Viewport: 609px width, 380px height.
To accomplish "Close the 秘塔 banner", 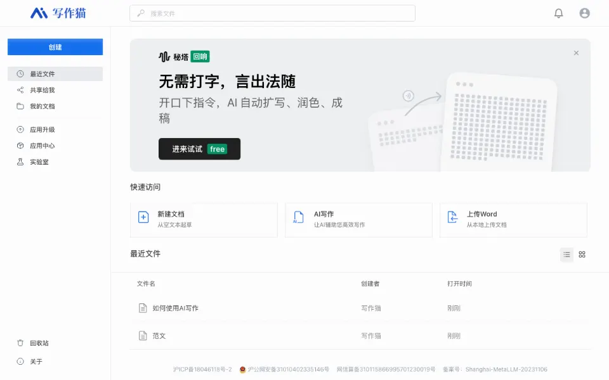I will (x=577, y=53).
